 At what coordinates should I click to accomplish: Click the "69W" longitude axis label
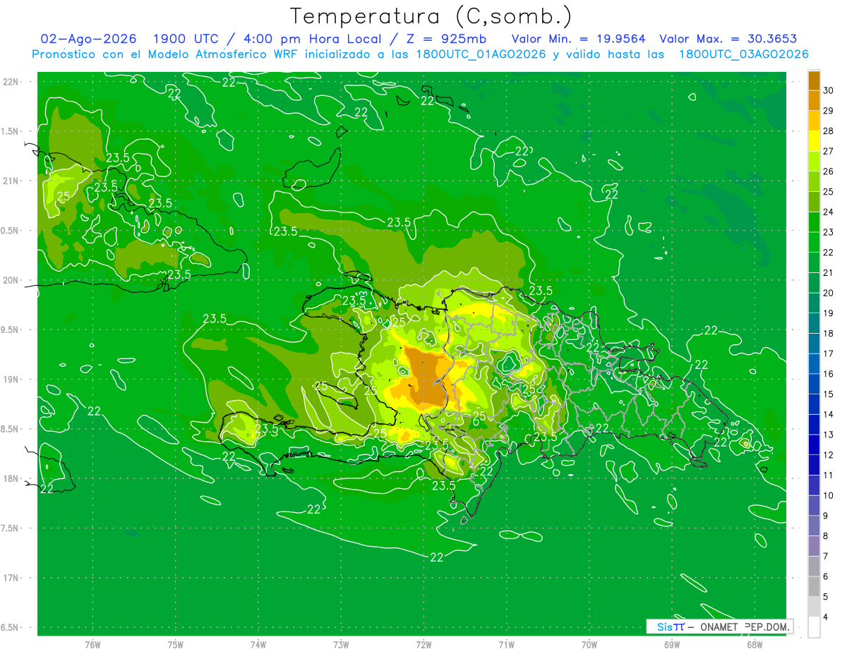pyautogui.click(x=672, y=645)
